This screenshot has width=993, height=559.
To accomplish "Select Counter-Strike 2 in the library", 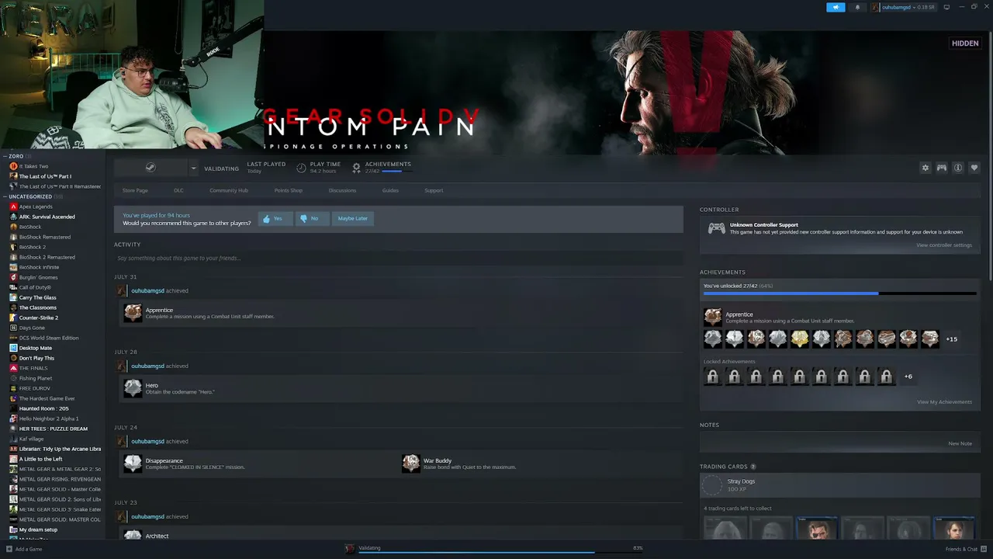I will [x=39, y=318].
